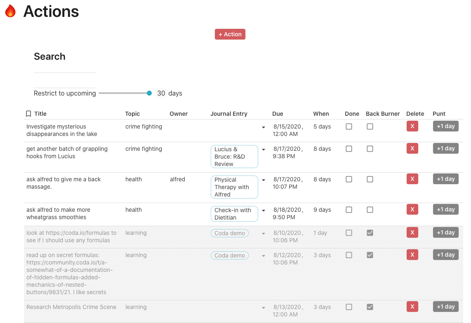
Task: Delete the wheatgrass smoothies action
Action: (x=412, y=210)
